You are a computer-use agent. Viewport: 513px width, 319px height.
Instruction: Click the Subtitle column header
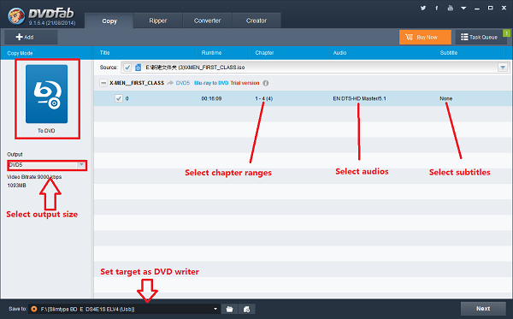coord(449,53)
